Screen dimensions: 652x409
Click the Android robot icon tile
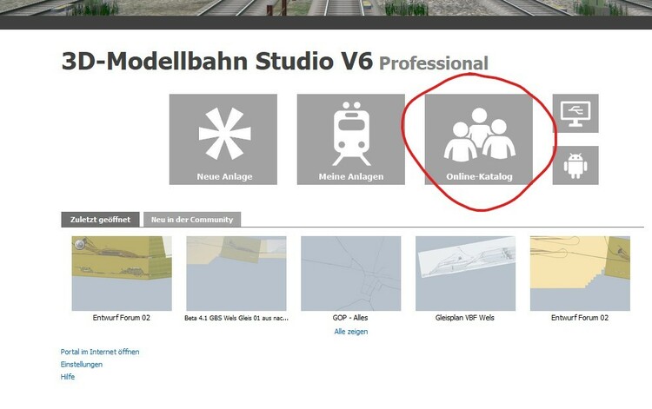coord(575,165)
